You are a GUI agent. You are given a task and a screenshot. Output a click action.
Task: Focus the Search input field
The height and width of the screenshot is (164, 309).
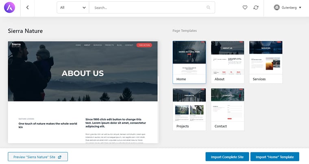point(152,7)
